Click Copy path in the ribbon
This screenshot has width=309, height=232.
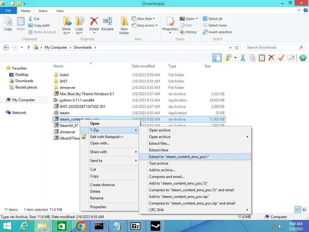click(39, 25)
